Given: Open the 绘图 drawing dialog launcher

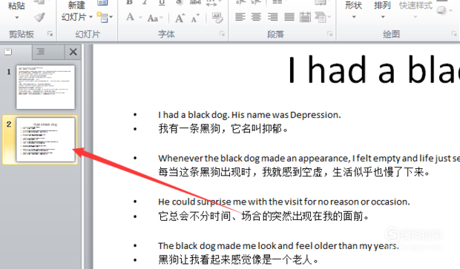Looking at the screenshot, I should [454, 34].
